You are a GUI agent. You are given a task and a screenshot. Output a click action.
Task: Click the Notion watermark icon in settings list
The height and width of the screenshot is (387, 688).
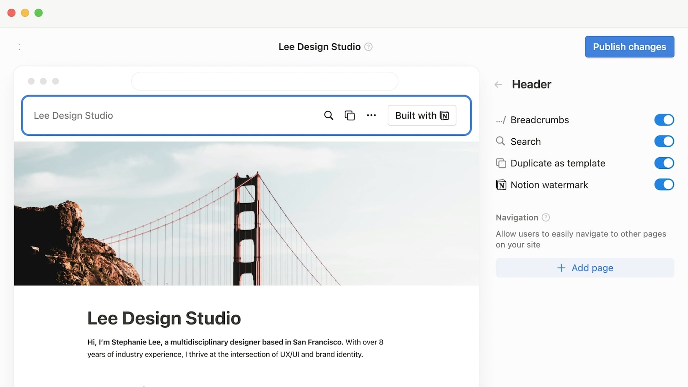(x=501, y=185)
